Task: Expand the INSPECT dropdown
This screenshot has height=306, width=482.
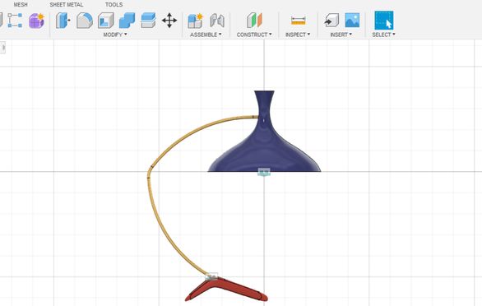Action: (x=298, y=35)
